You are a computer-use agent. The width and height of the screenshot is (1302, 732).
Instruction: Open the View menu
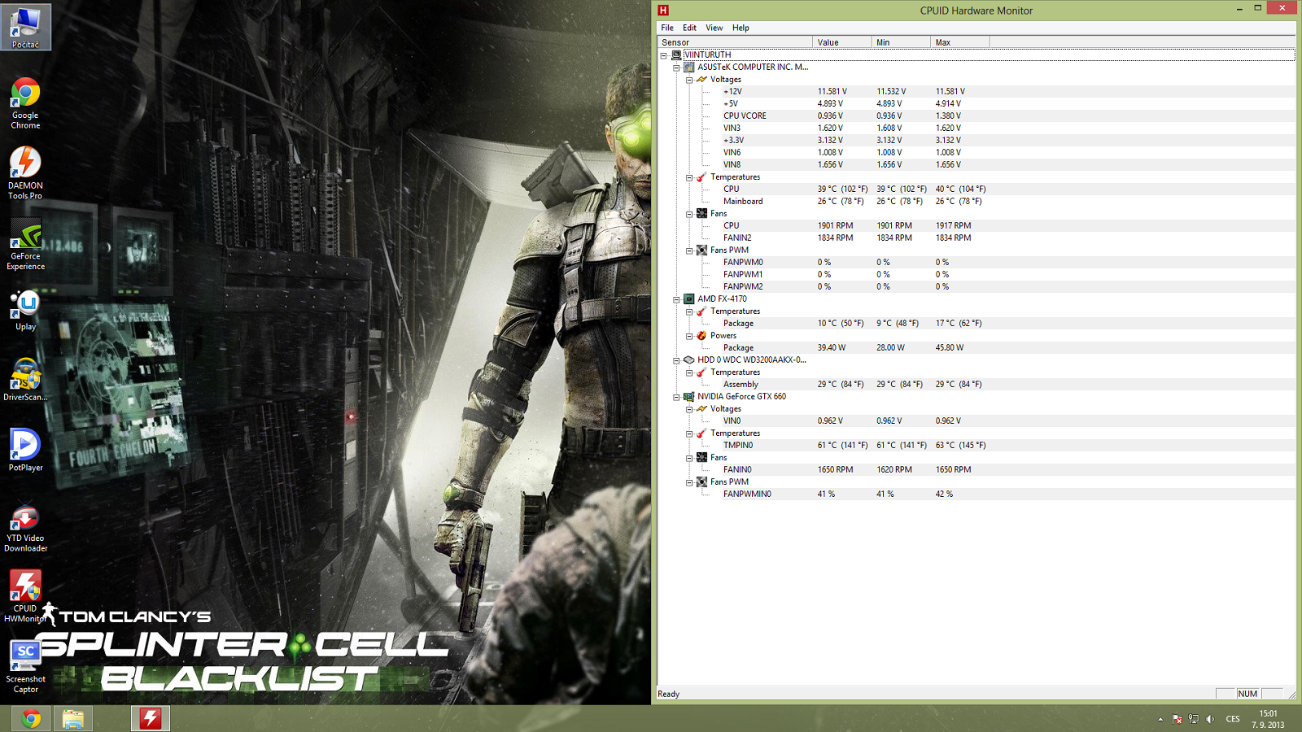(x=714, y=28)
